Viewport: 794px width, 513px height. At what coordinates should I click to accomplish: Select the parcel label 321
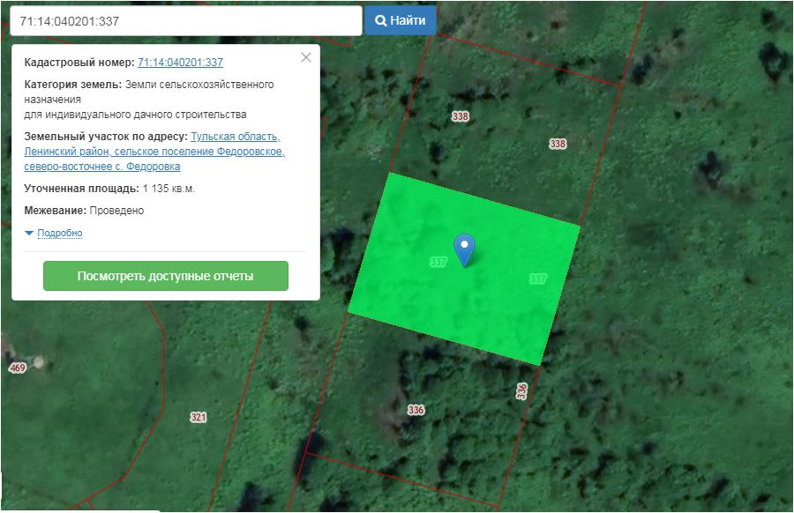tap(198, 417)
